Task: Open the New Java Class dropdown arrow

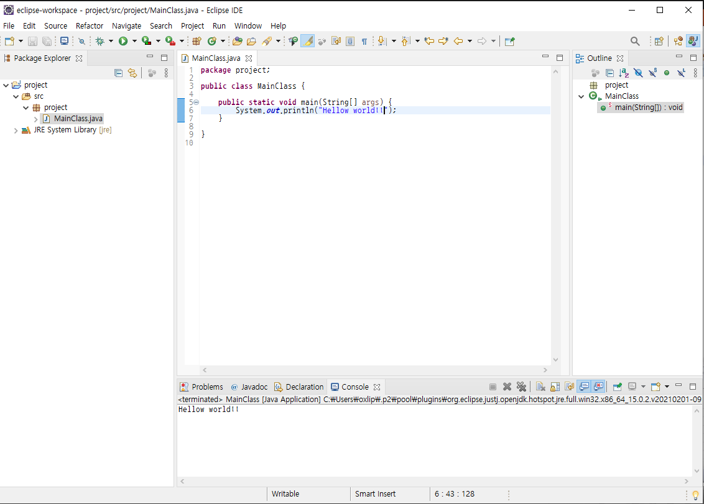Action: pyautogui.click(x=223, y=41)
